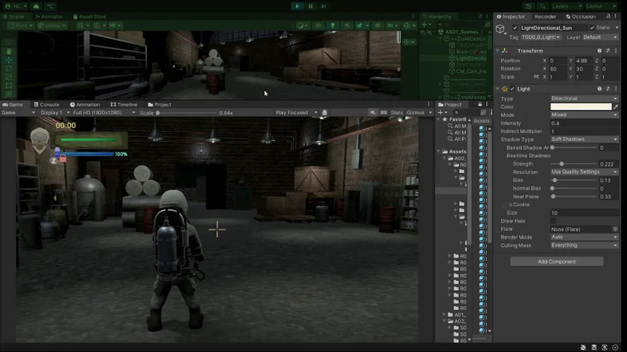Click the Game view debug bug icon
The image size is (627, 352).
[x=325, y=113]
